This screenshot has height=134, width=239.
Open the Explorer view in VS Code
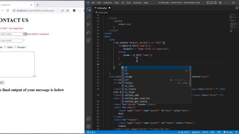pos(89,9)
